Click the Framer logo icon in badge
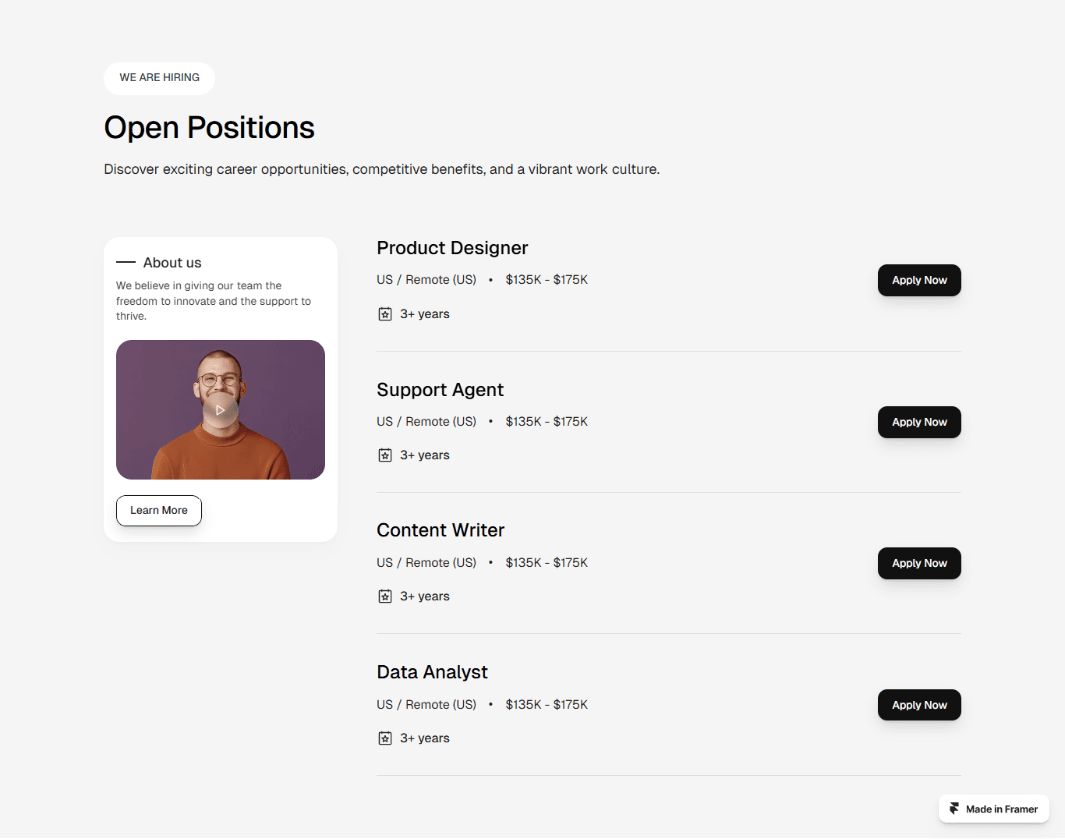The image size is (1065, 839). click(954, 809)
